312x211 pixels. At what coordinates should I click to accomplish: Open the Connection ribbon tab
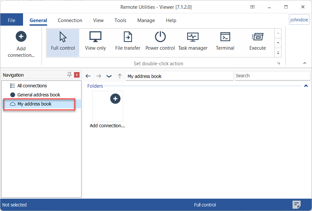point(70,20)
